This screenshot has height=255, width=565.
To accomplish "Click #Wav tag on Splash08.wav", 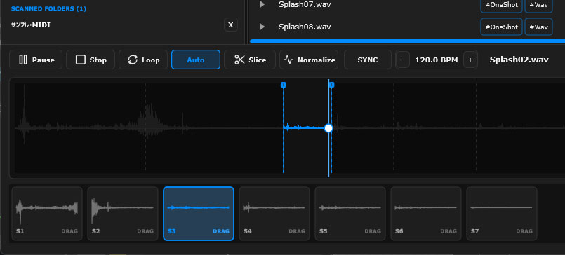I will [538, 27].
